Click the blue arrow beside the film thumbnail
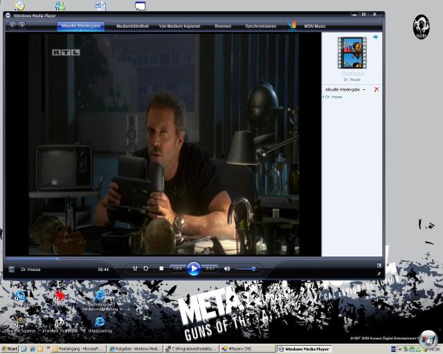Image resolution: width=443 pixels, height=354 pixels. pyautogui.click(x=375, y=37)
